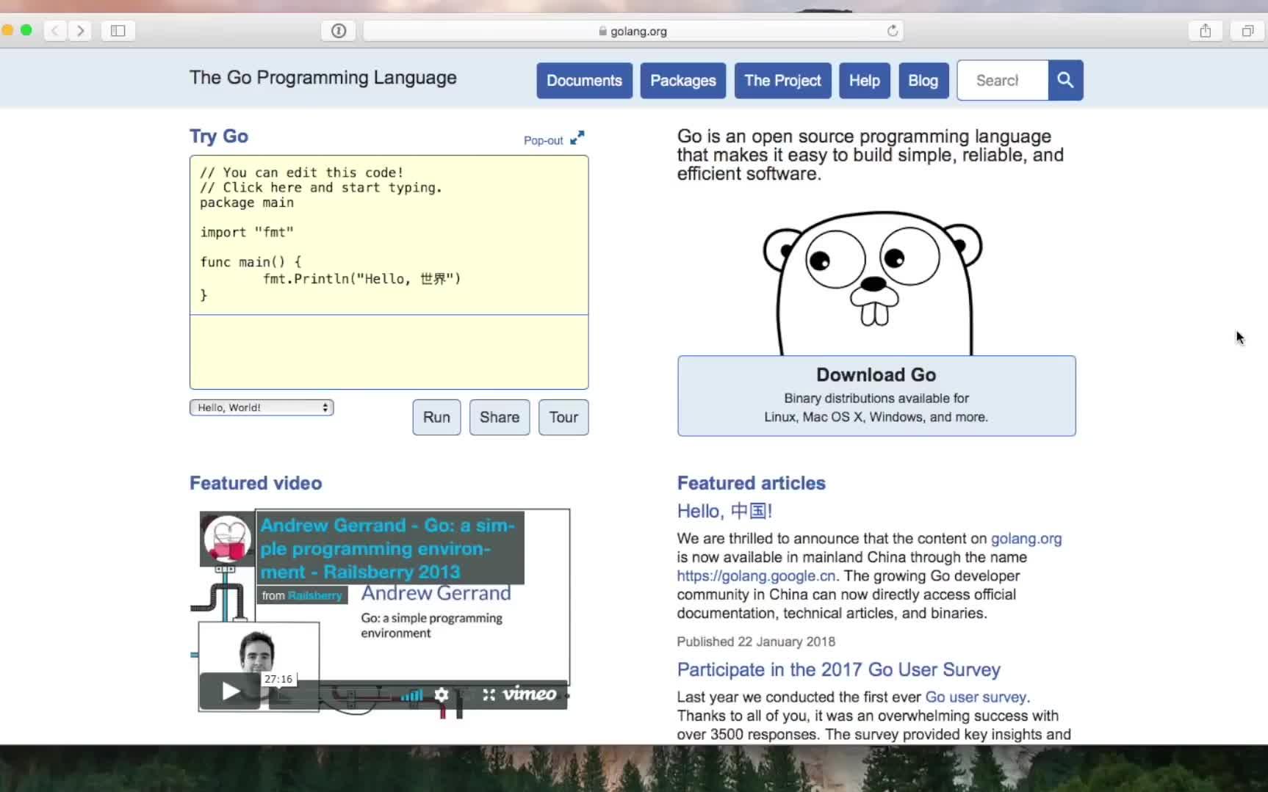This screenshot has width=1268, height=792.
Task: Open the golang.org link in article
Action: [x=1026, y=538]
